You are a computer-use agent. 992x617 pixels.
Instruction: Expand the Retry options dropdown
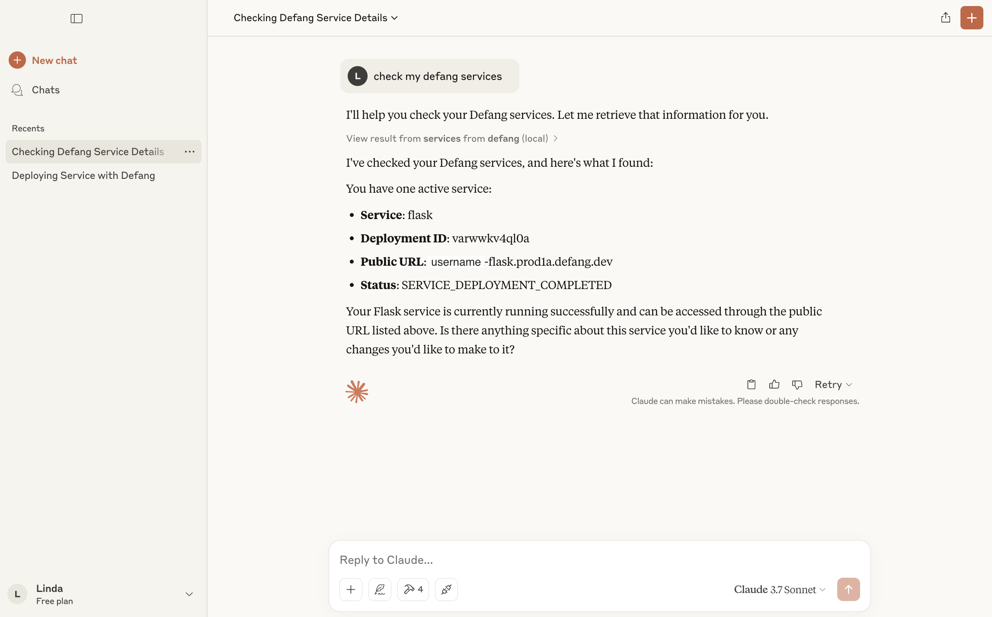tap(833, 385)
